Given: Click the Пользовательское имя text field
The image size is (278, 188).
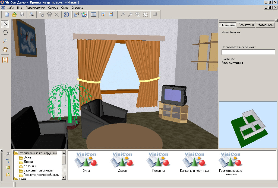Looking at the screenshot, I should coord(248,52).
